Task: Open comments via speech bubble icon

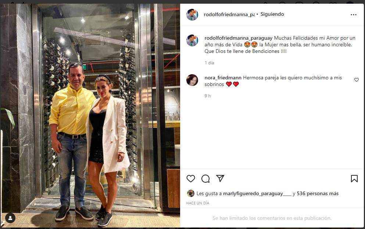Action: click(x=205, y=179)
